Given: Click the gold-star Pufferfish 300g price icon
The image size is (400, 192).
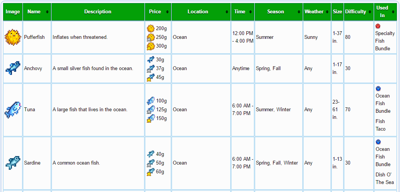Looking at the screenshot, I should (151, 46).
